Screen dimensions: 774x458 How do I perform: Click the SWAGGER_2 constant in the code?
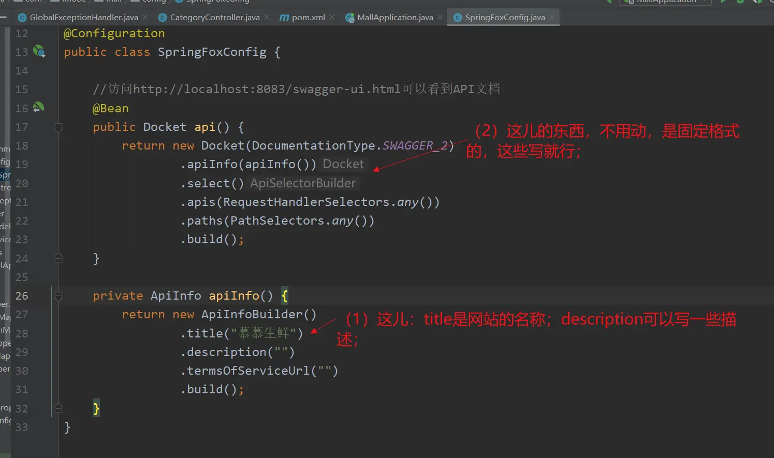(x=415, y=146)
